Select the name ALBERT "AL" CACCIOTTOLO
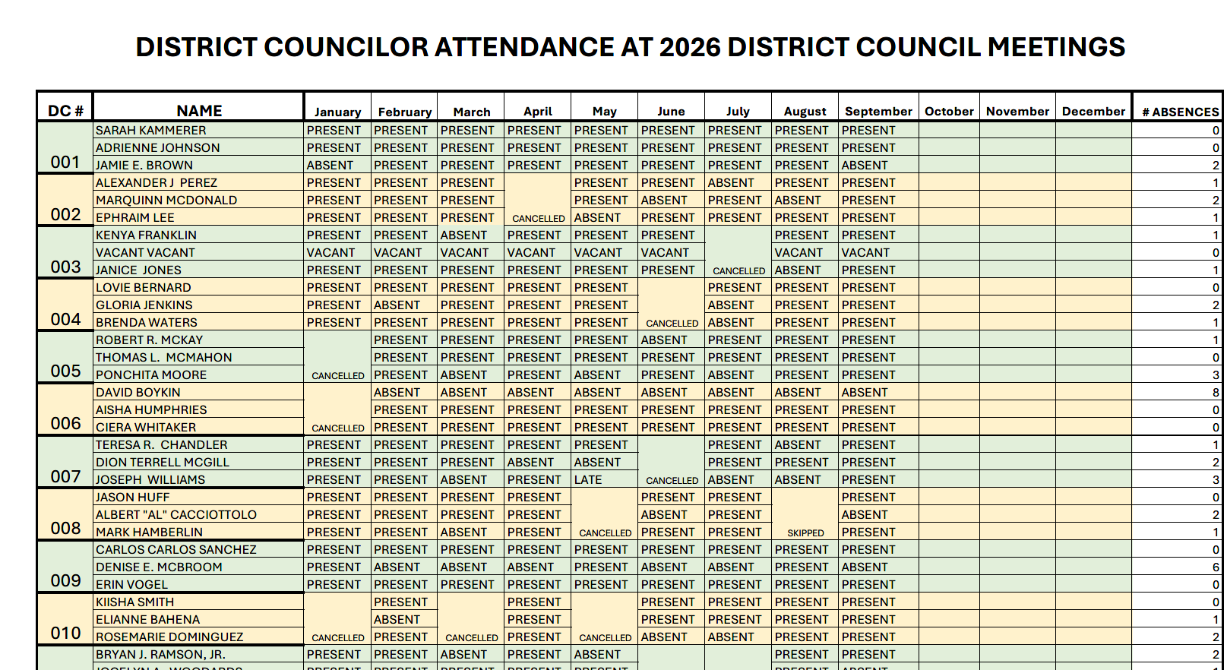The width and height of the screenshot is (1227, 670). coord(176,515)
